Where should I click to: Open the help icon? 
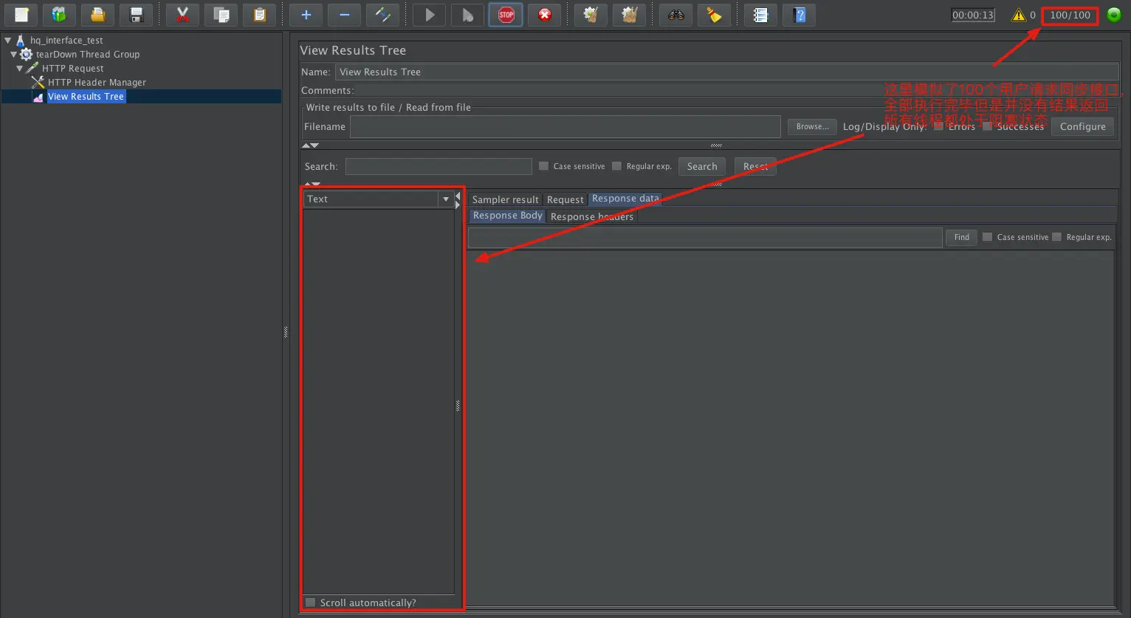[x=799, y=14]
